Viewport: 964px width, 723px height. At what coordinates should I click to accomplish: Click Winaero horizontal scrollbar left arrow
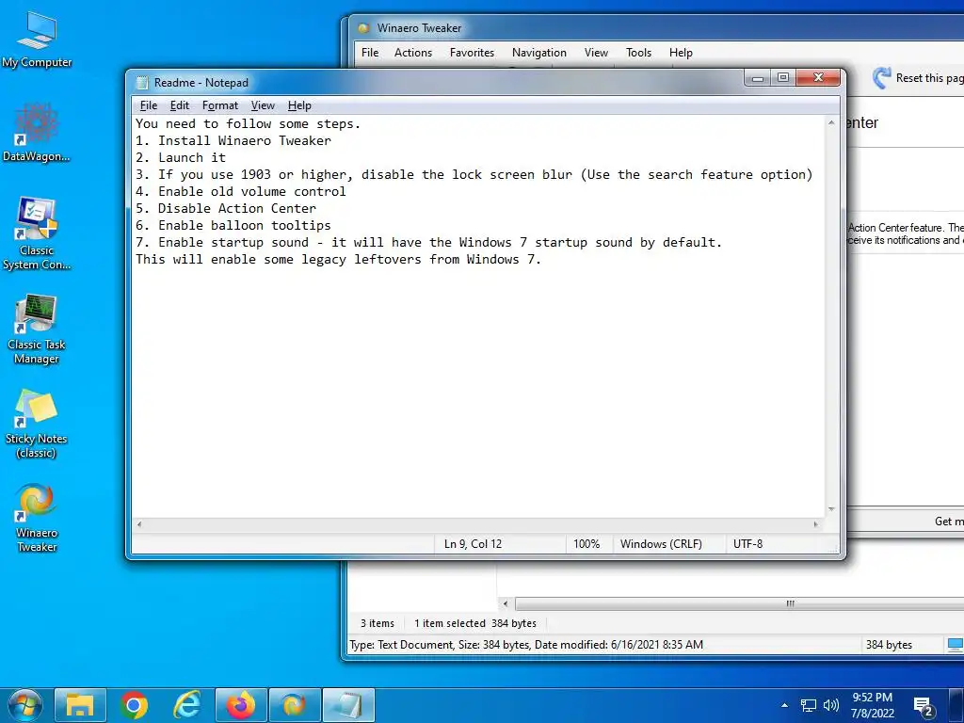click(x=506, y=603)
